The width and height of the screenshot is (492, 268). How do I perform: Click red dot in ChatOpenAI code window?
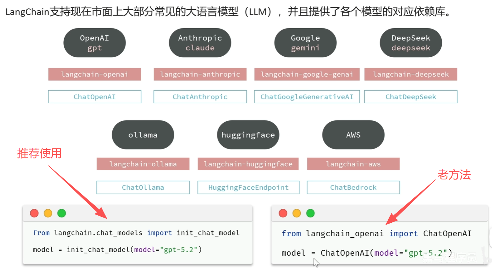[283, 213]
